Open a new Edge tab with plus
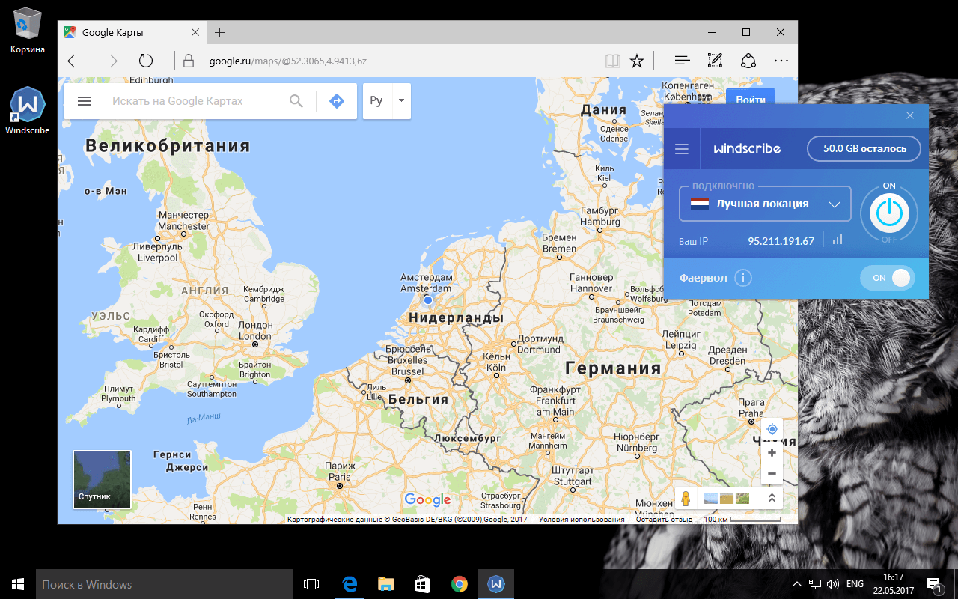The width and height of the screenshot is (958, 599). pyautogui.click(x=219, y=33)
